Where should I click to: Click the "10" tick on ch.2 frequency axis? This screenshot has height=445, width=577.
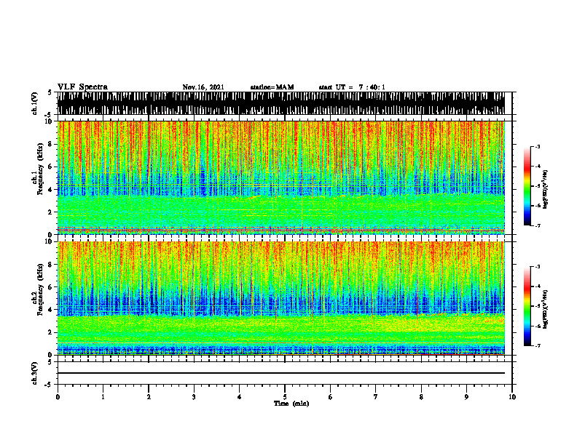[x=49, y=242]
